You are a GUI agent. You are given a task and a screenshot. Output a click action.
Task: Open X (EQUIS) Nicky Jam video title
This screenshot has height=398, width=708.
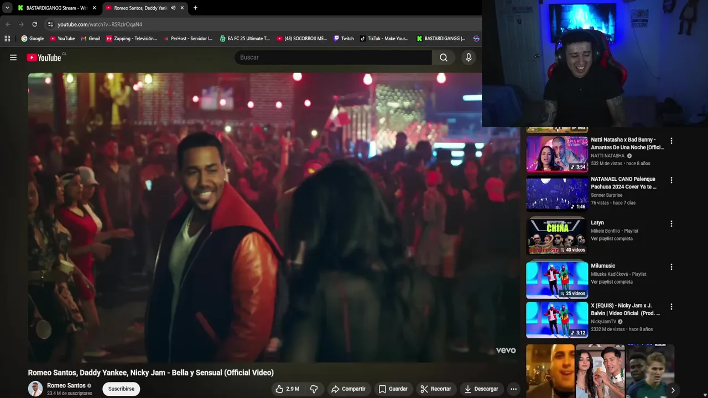coord(625,310)
